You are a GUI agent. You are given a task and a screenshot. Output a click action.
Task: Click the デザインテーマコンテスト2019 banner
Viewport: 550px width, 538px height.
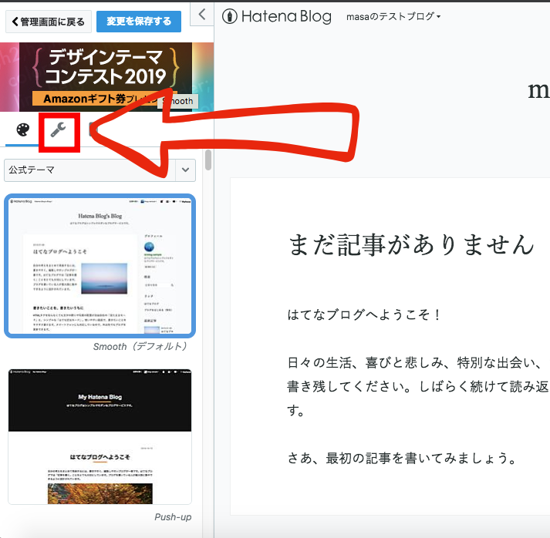106,77
